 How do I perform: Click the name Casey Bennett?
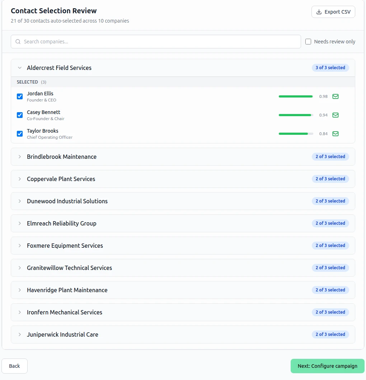click(x=43, y=112)
